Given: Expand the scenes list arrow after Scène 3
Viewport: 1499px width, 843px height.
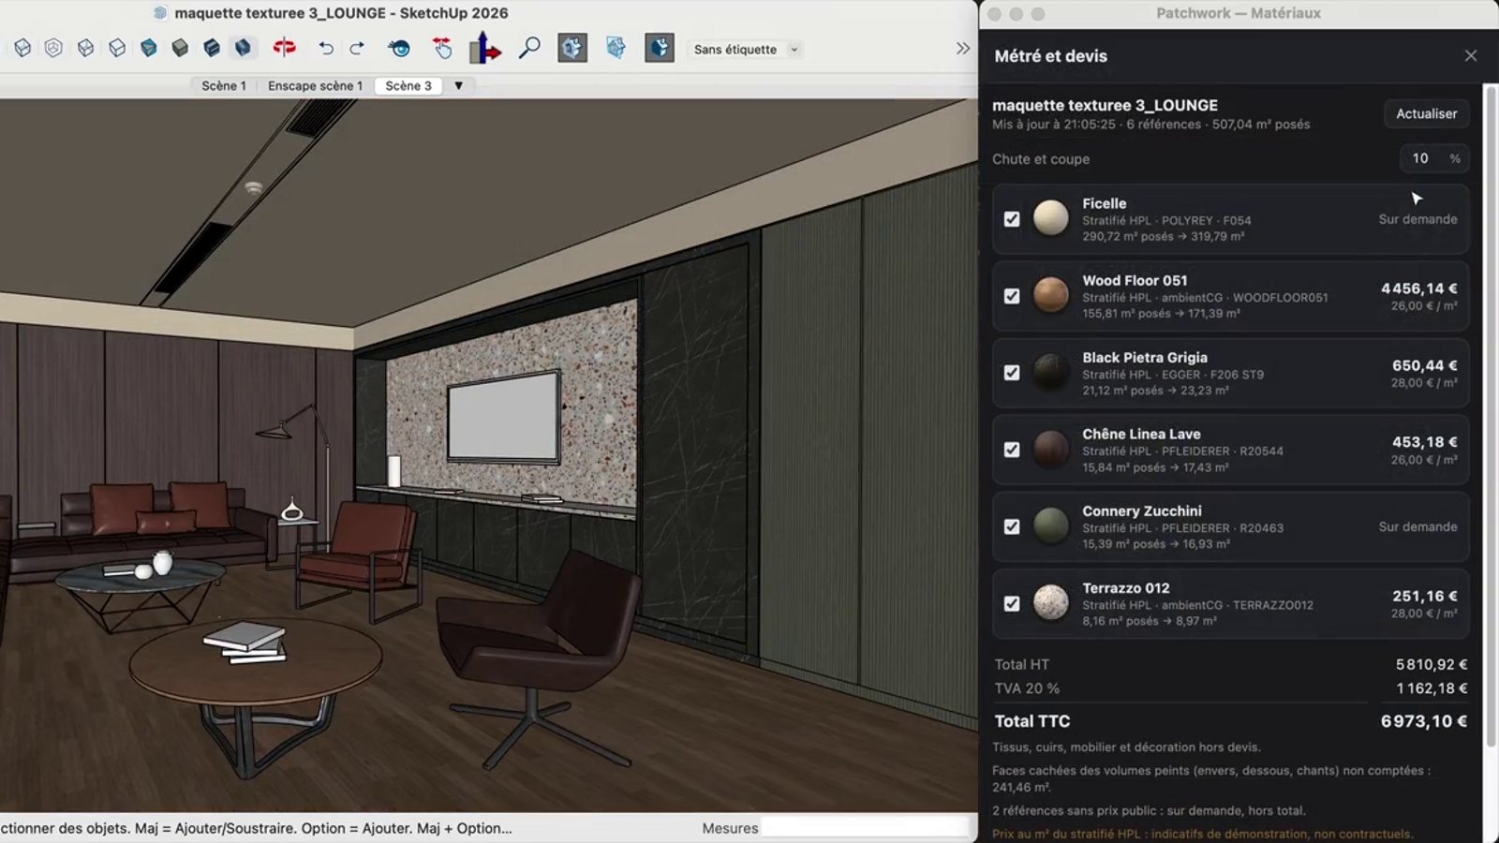Looking at the screenshot, I should pyautogui.click(x=458, y=85).
